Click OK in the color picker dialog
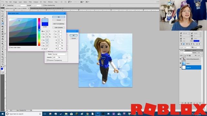This screenshot has width=207, height=116. [x=59, y=17]
